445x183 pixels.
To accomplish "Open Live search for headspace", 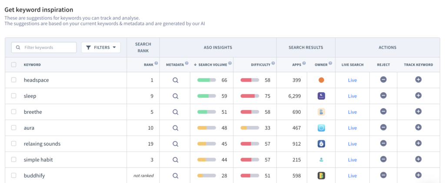I will coord(352,80).
